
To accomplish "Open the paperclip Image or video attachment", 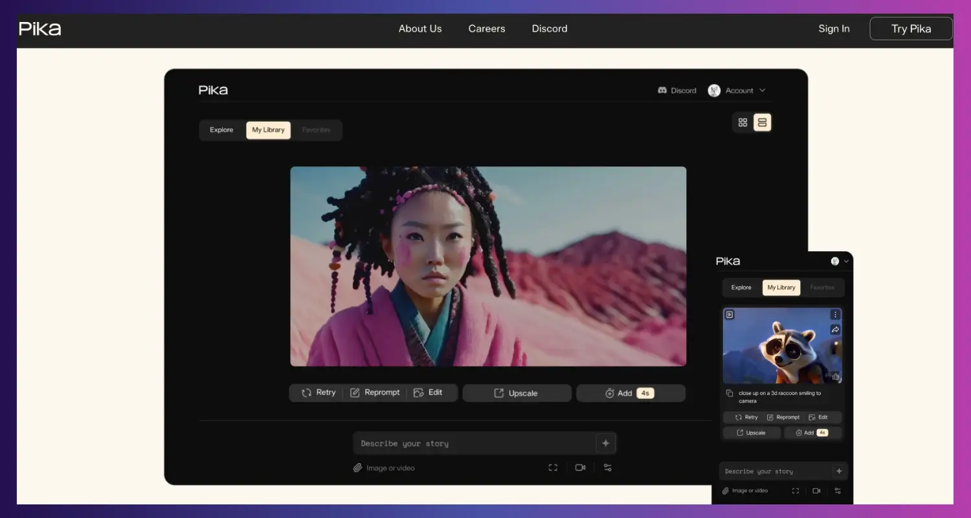I will click(x=384, y=467).
